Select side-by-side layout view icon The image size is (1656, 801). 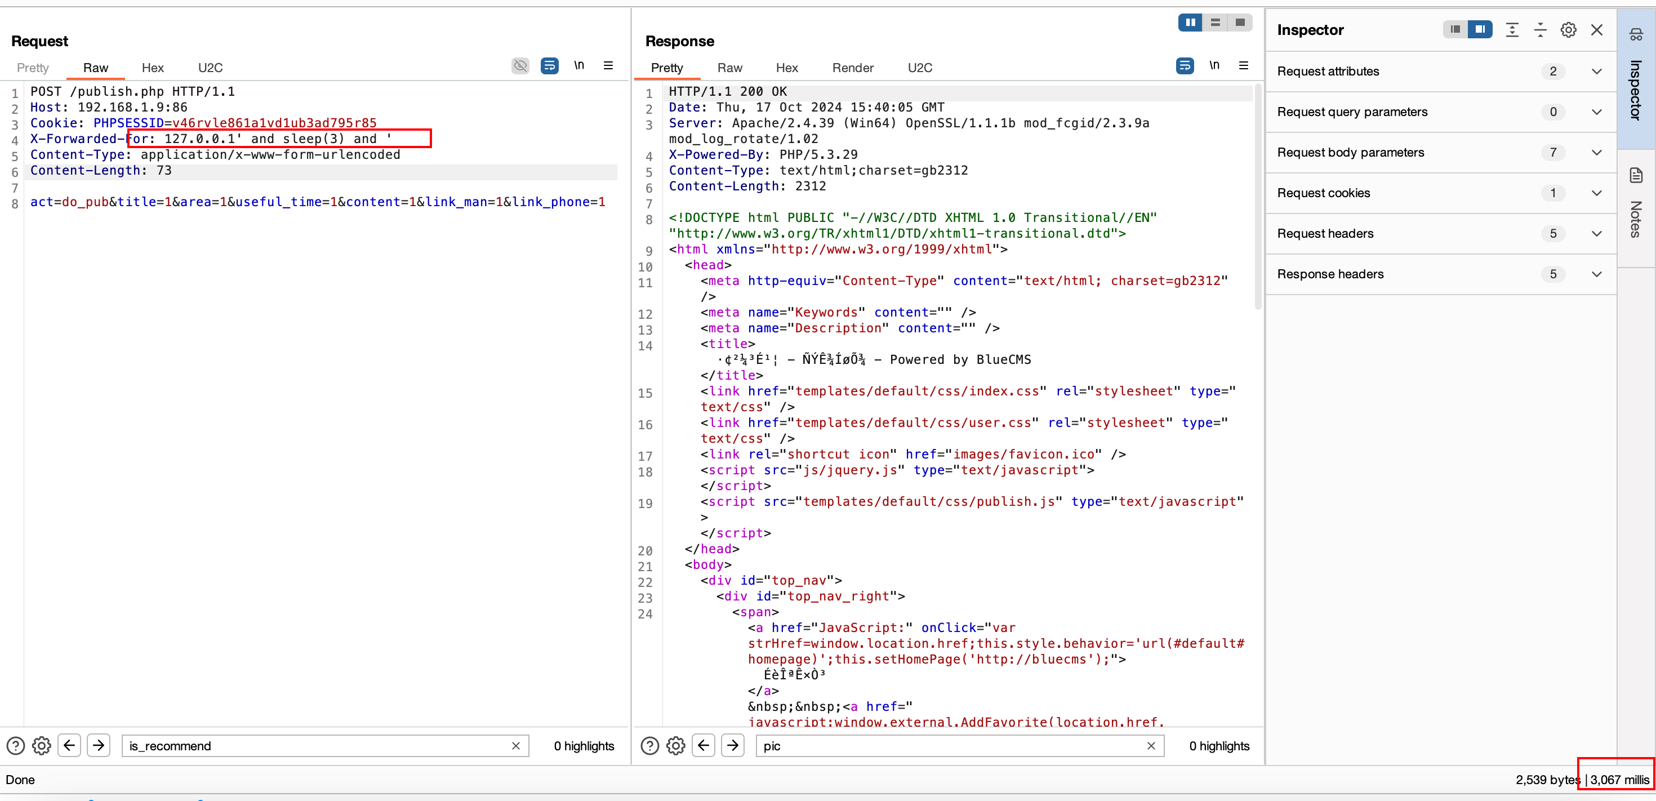[1190, 23]
